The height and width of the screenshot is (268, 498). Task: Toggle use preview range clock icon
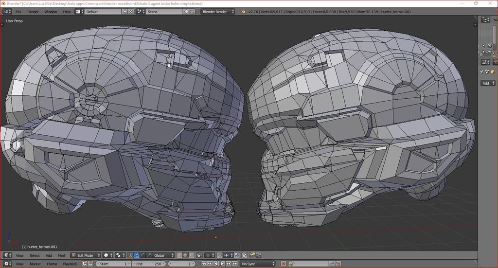pyautogui.click(x=85, y=264)
